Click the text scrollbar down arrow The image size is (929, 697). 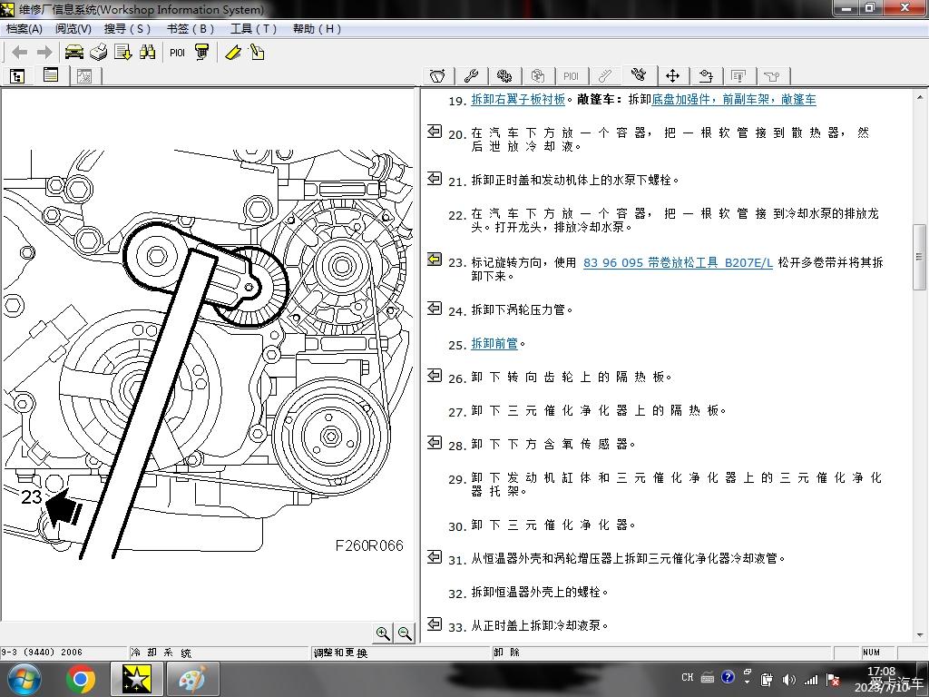point(920,635)
